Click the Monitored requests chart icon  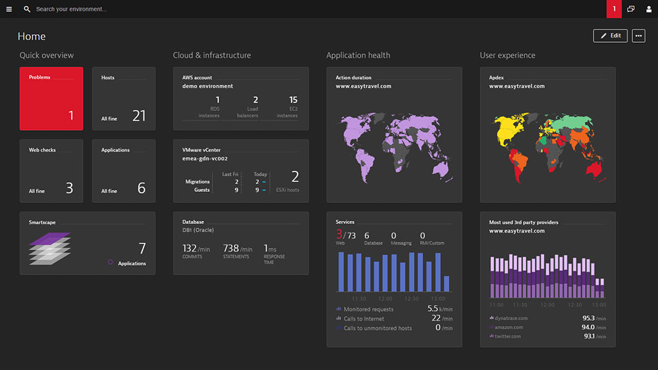(339, 309)
